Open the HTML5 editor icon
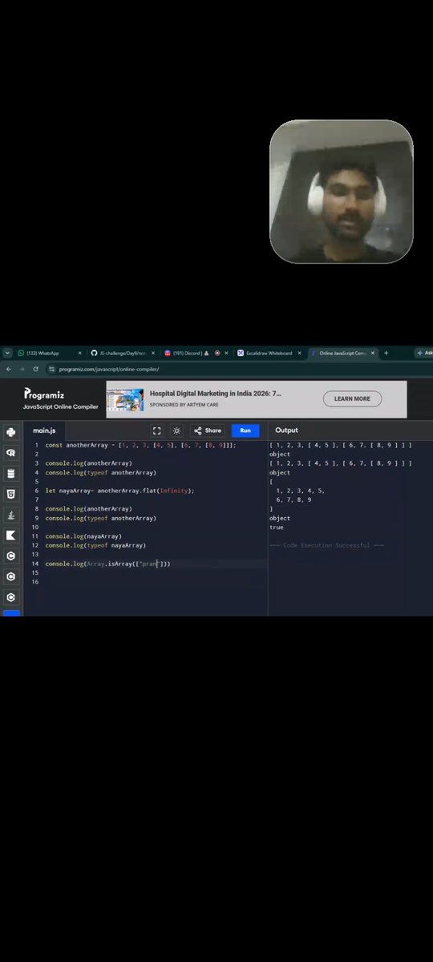433x962 pixels. click(x=11, y=494)
